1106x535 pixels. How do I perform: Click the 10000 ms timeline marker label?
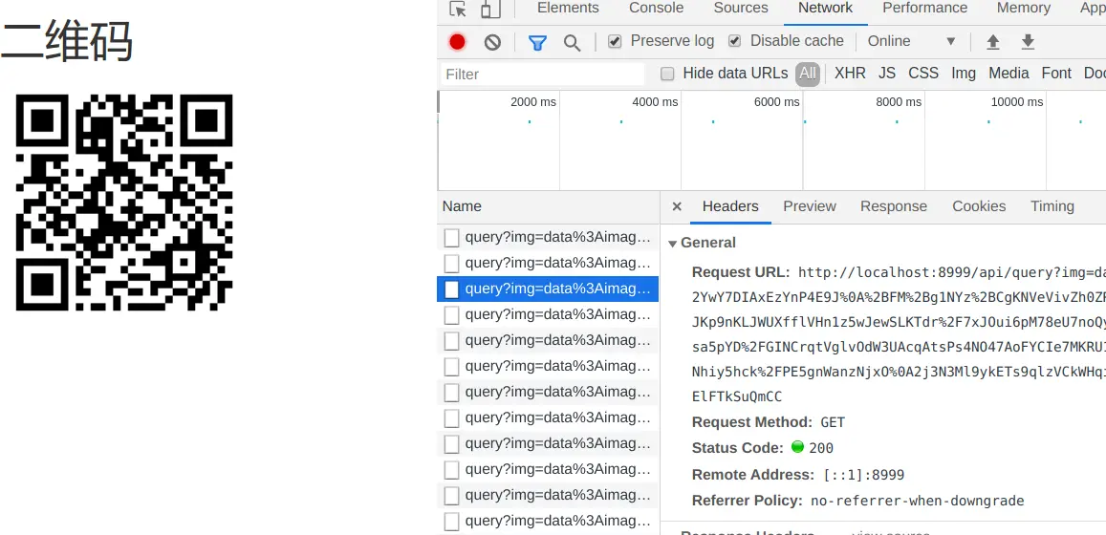[1016, 102]
